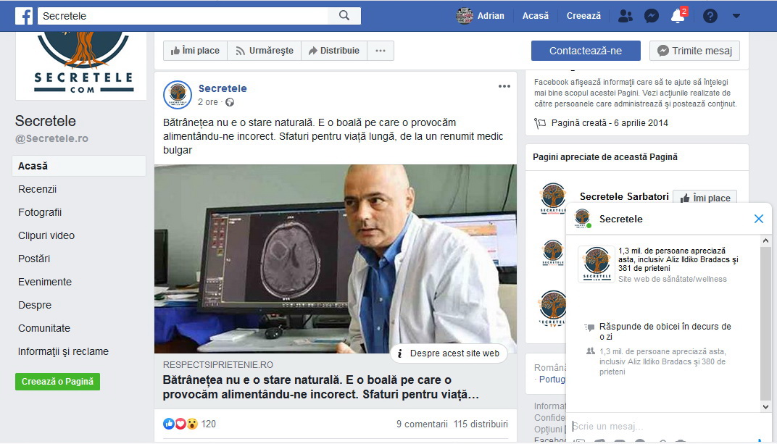Click the 2 ore post timestamp
Image resolution: width=777 pixels, height=444 pixels.
pyautogui.click(x=207, y=102)
